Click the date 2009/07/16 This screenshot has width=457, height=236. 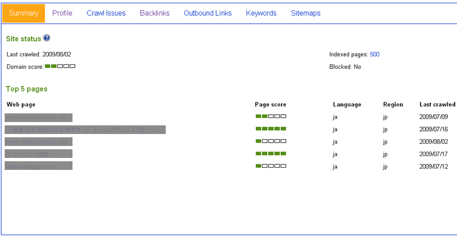[434, 129]
